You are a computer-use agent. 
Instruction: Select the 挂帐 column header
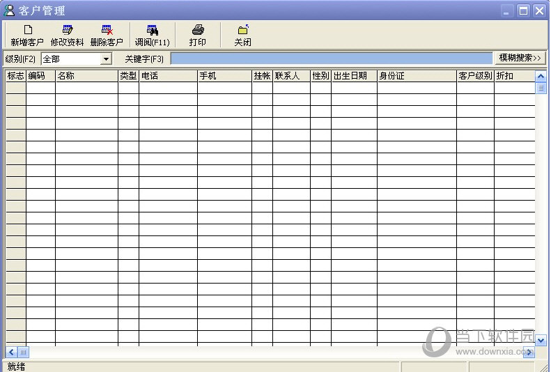pos(262,76)
